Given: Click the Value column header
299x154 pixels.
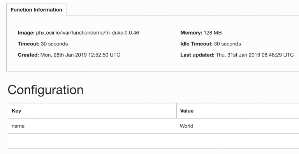Looking at the screenshot, I should pyautogui.click(x=238, y=111).
